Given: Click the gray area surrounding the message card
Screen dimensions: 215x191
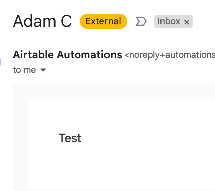Looking at the screenshot, I should coord(20,135).
